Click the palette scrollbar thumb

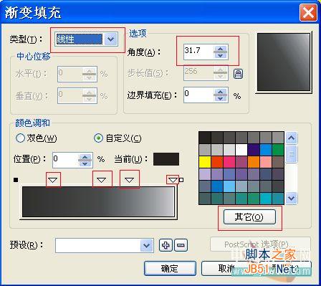tap(292, 154)
